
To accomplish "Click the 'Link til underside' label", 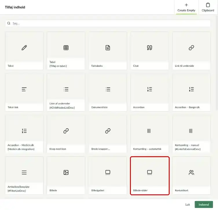I will (184, 66).
